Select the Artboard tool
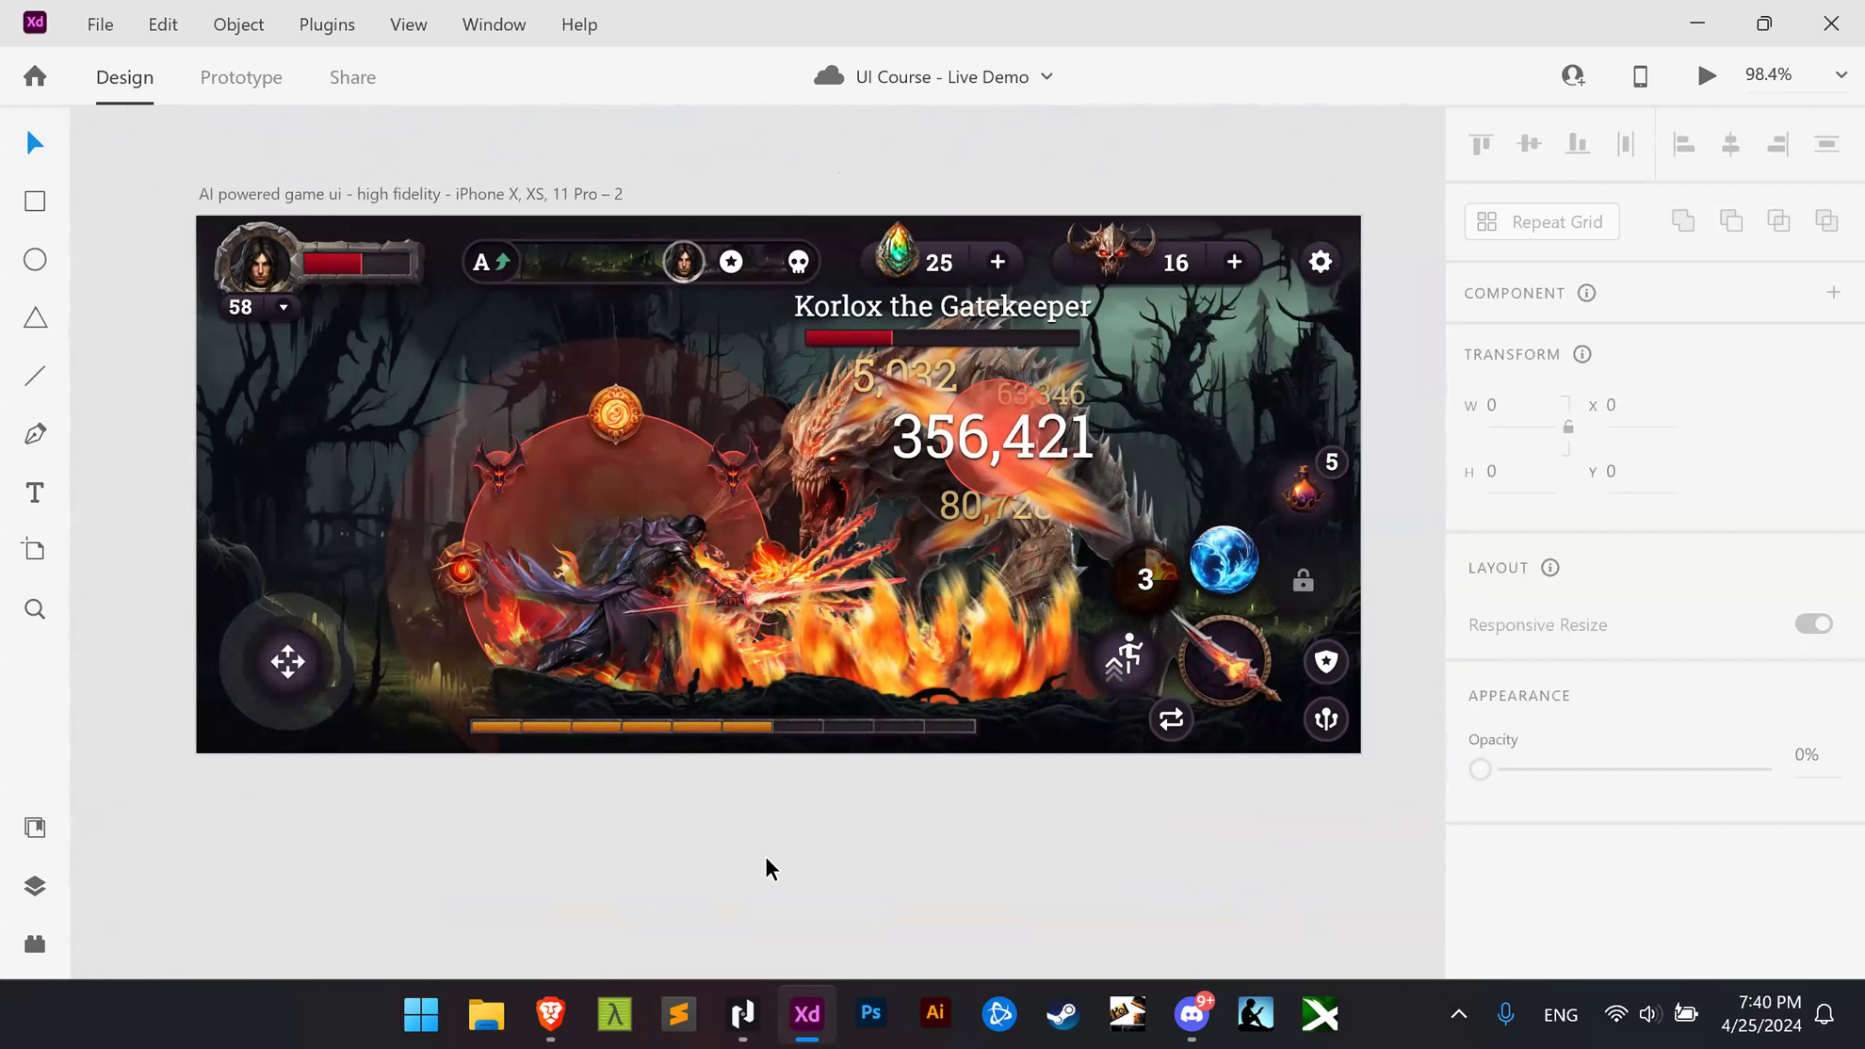 35,551
